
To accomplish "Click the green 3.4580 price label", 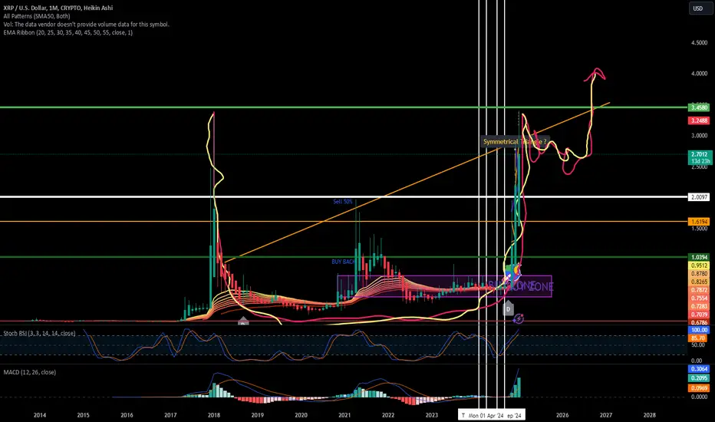I will click(x=699, y=107).
